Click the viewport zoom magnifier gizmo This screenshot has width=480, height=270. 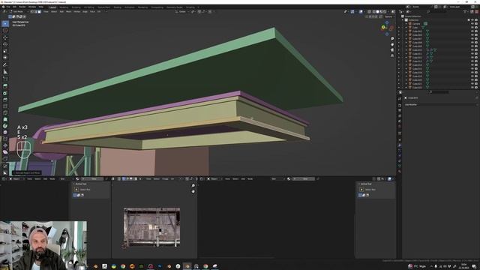392,39
